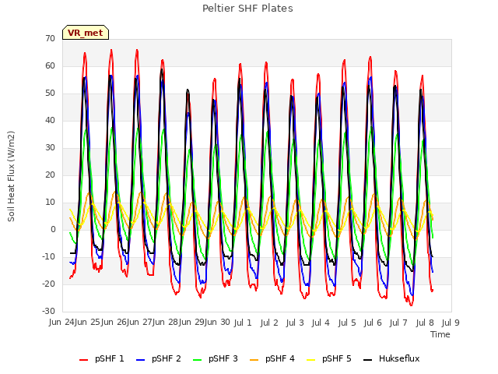Image resolution: width=498 pixels, height=374 pixels.
Task: Click the chart title Peltier SHF Plates
Action: point(247,9)
